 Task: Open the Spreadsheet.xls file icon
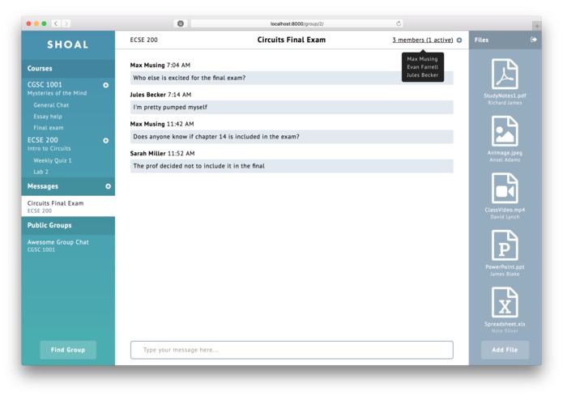tap(505, 302)
